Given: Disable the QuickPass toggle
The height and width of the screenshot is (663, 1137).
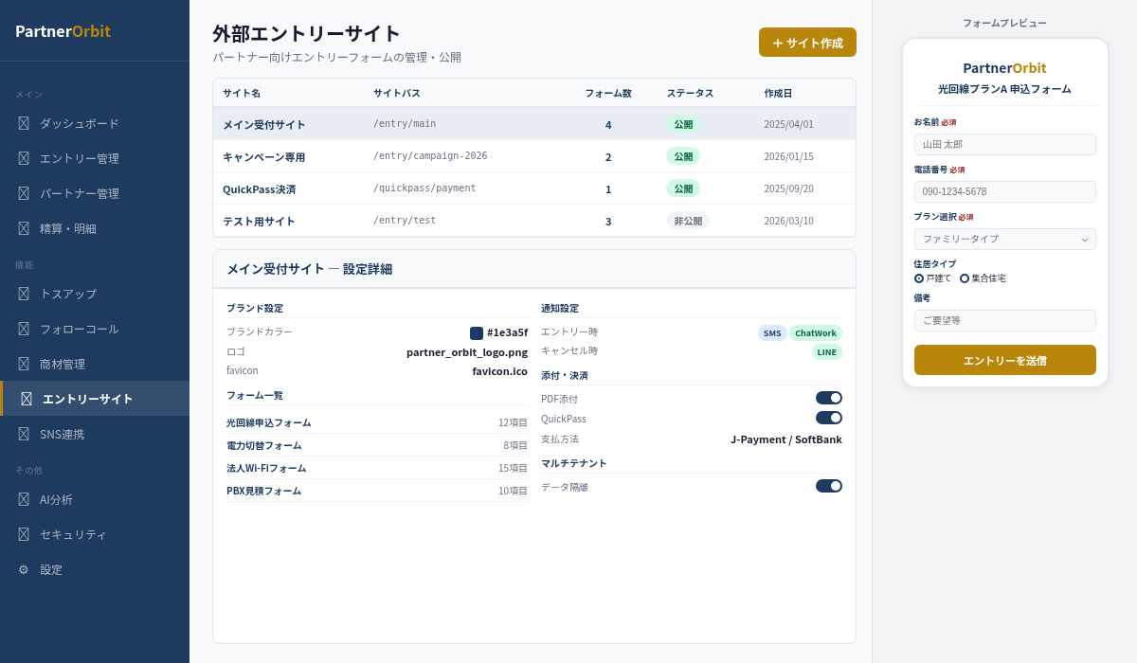Looking at the screenshot, I should tap(828, 418).
